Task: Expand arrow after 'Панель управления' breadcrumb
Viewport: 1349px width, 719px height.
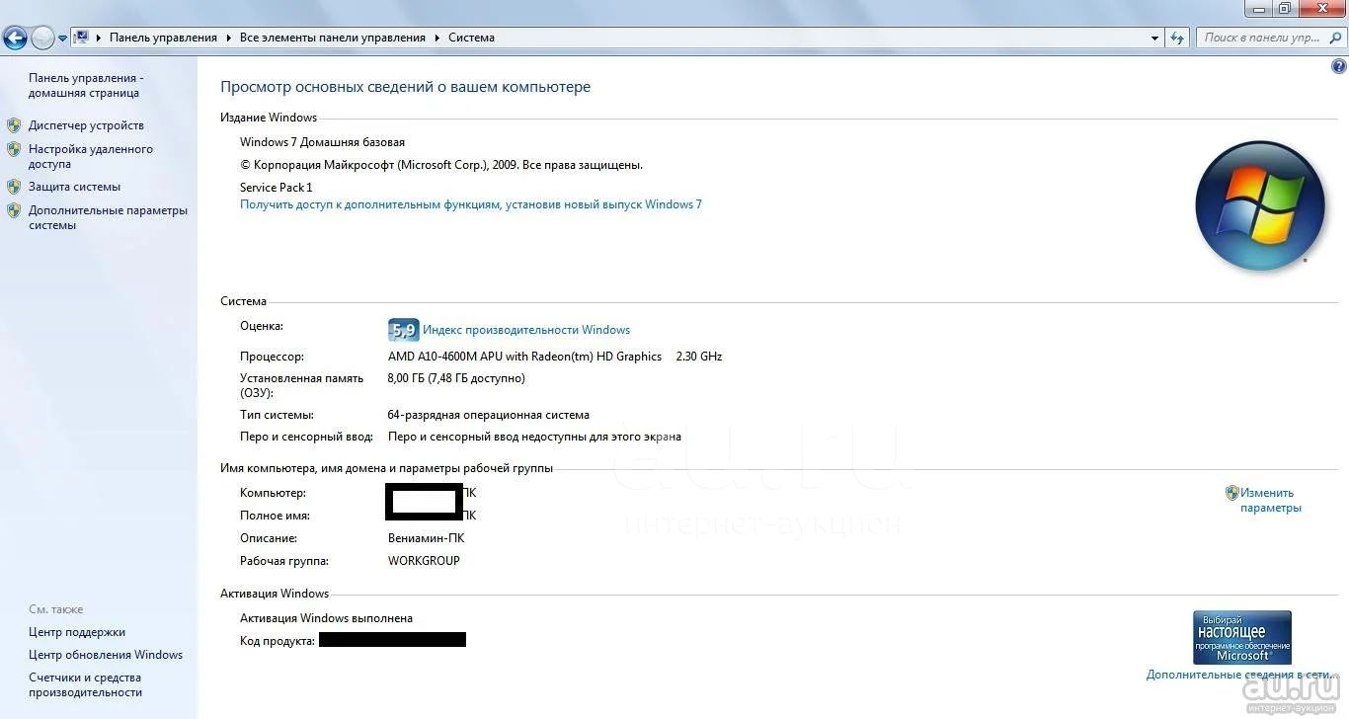Action: tap(228, 38)
